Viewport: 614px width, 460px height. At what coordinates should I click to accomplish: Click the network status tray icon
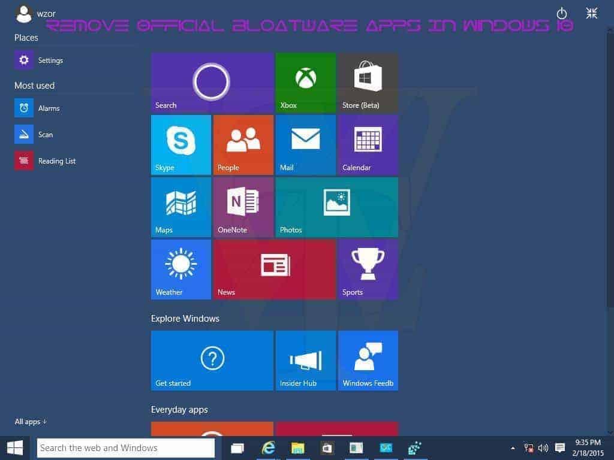point(529,448)
